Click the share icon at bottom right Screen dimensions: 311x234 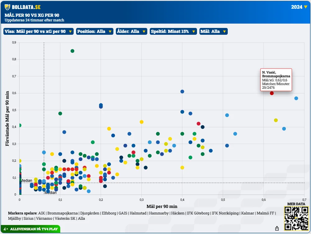tap(277, 228)
